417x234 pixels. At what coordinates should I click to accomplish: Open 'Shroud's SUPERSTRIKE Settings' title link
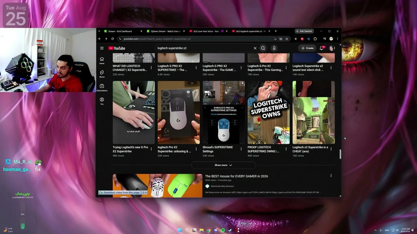tap(218, 149)
